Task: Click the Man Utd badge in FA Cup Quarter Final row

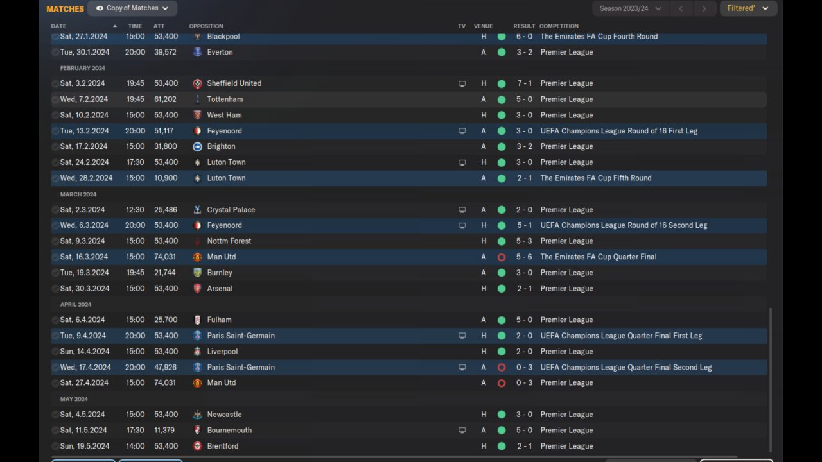Action: [x=197, y=257]
